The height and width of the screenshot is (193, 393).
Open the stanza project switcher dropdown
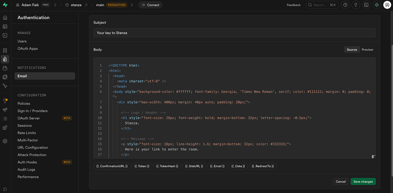(86, 5)
